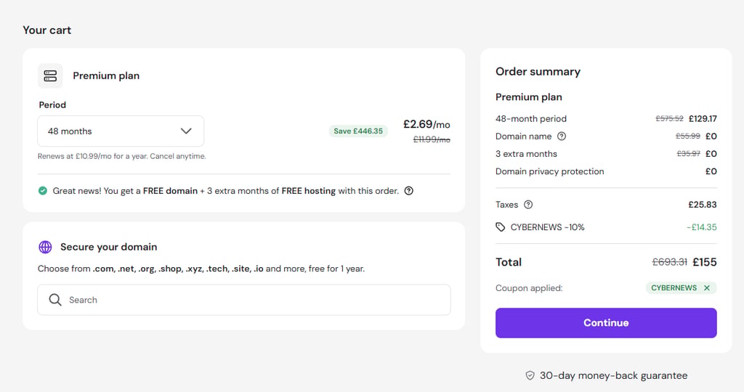Click the 'Your cart' heading

tap(47, 30)
